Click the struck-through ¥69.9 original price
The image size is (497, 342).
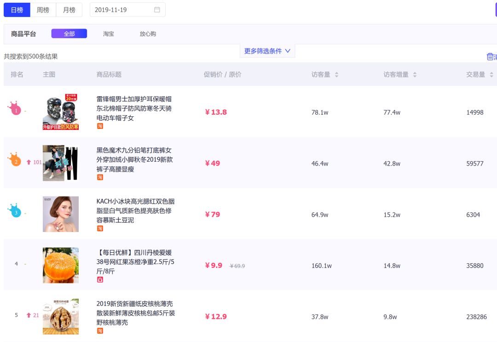[237, 266]
